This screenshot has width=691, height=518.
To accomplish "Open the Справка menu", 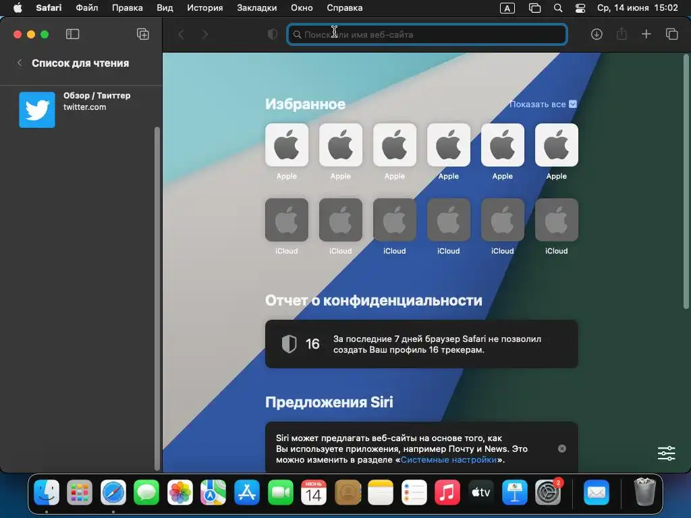I will point(345,8).
